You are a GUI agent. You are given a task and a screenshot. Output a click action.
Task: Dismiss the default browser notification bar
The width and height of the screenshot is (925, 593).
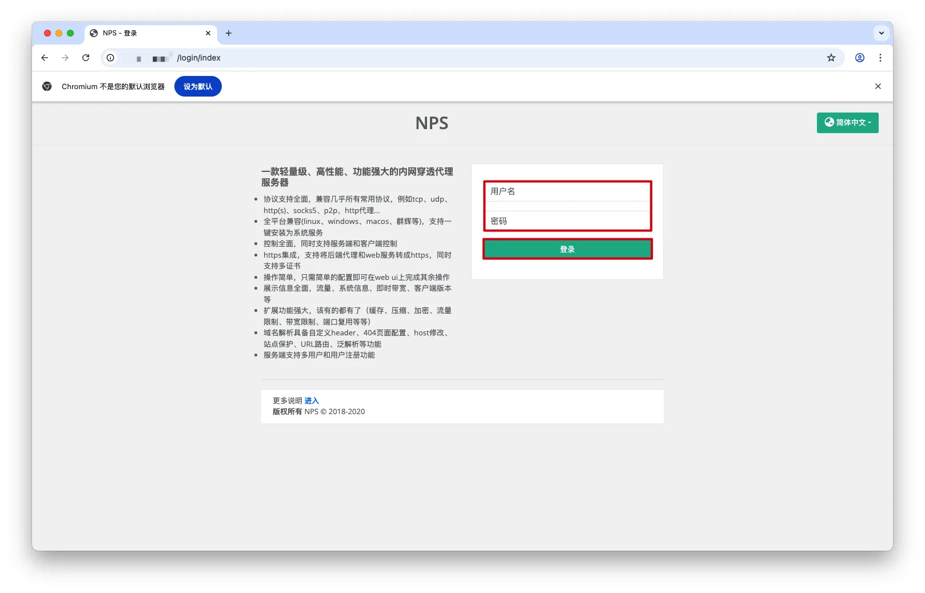tap(878, 86)
